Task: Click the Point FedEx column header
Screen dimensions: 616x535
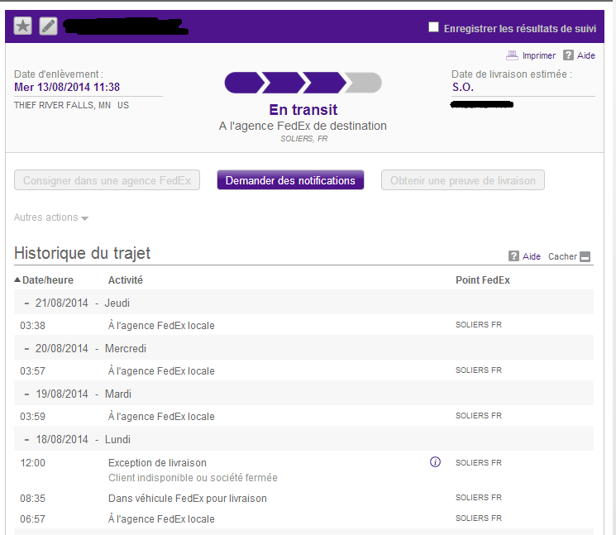Action: point(482,280)
